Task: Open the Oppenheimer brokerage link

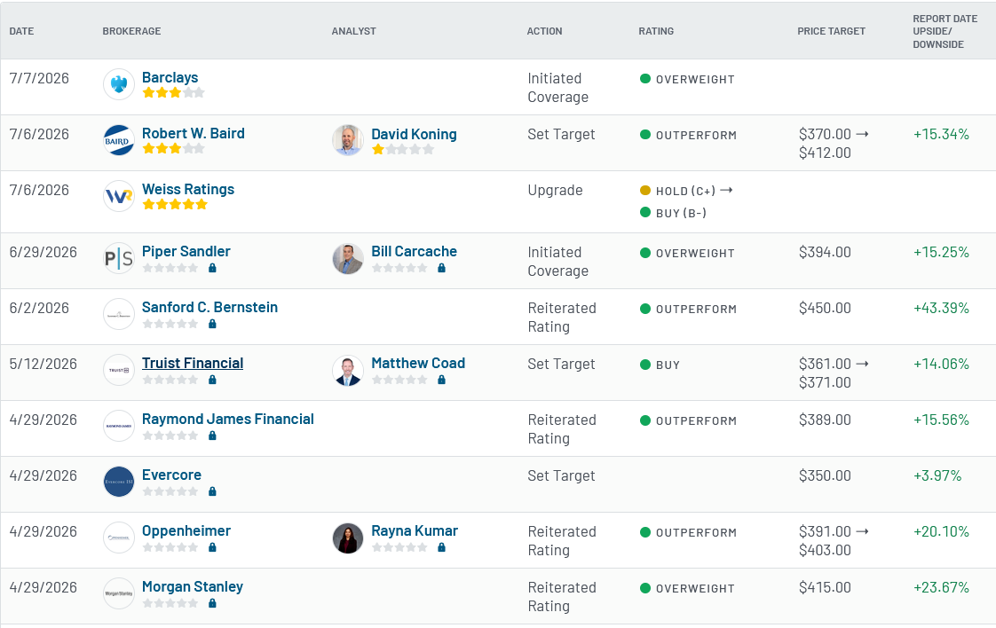Action: pyautogui.click(x=186, y=530)
